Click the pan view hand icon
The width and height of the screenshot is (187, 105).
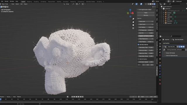(x=133, y=22)
